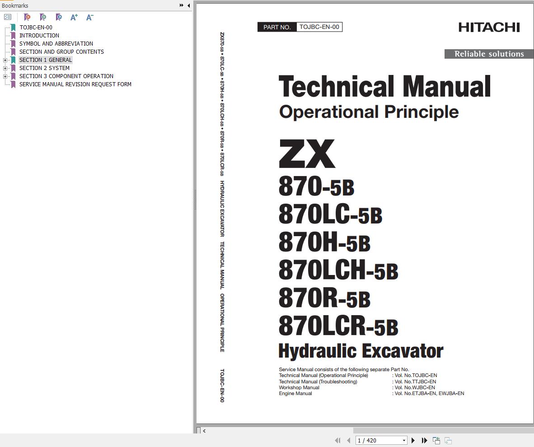Go to the first page
This screenshot has width=534, height=447.
click(337, 440)
